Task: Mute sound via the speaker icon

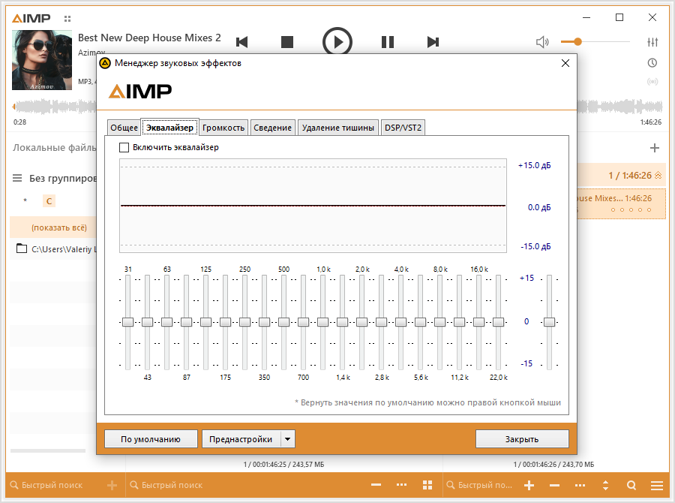Action: pyautogui.click(x=542, y=42)
